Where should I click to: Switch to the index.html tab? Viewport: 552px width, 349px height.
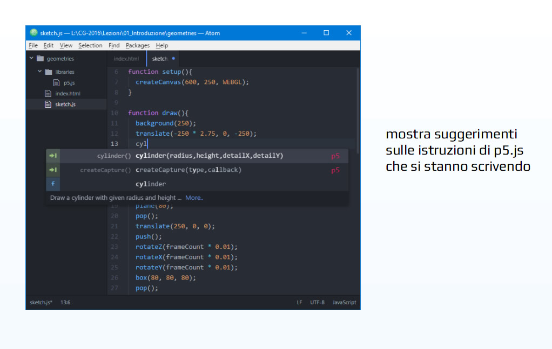[126, 59]
